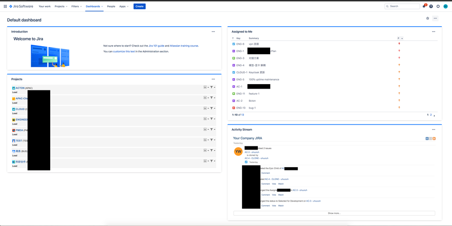Open the PMDA project link
The height and width of the screenshot is (226, 452).
19,130
